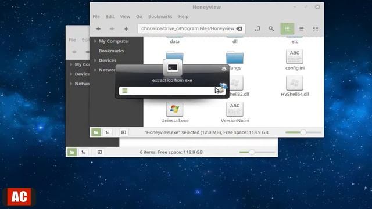
Task: Hide sidebar in the back window
Action: 99,152
